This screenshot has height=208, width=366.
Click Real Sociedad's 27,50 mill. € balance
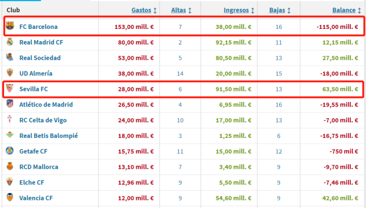(340, 58)
